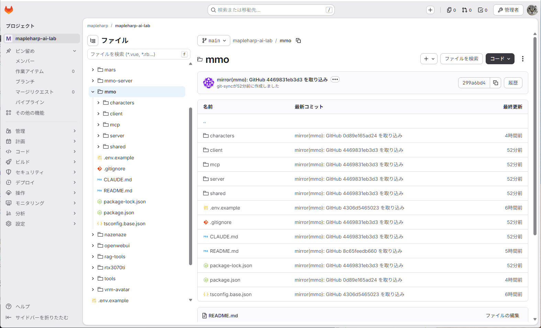Click the ファイルを検索 button
The width and height of the screenshot is (541, 328).
[462, 59]
